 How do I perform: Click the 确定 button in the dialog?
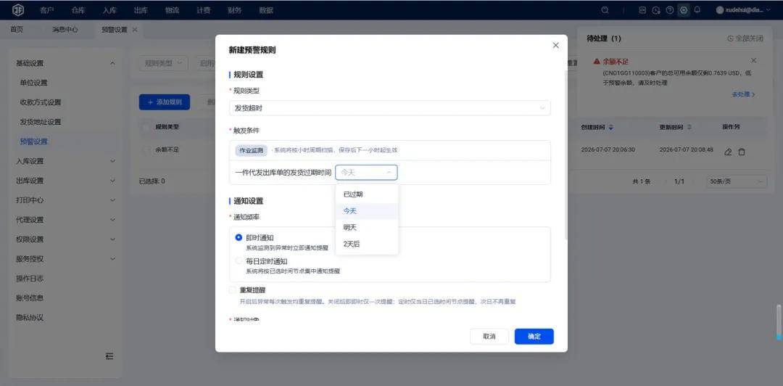tap(534, 337)
